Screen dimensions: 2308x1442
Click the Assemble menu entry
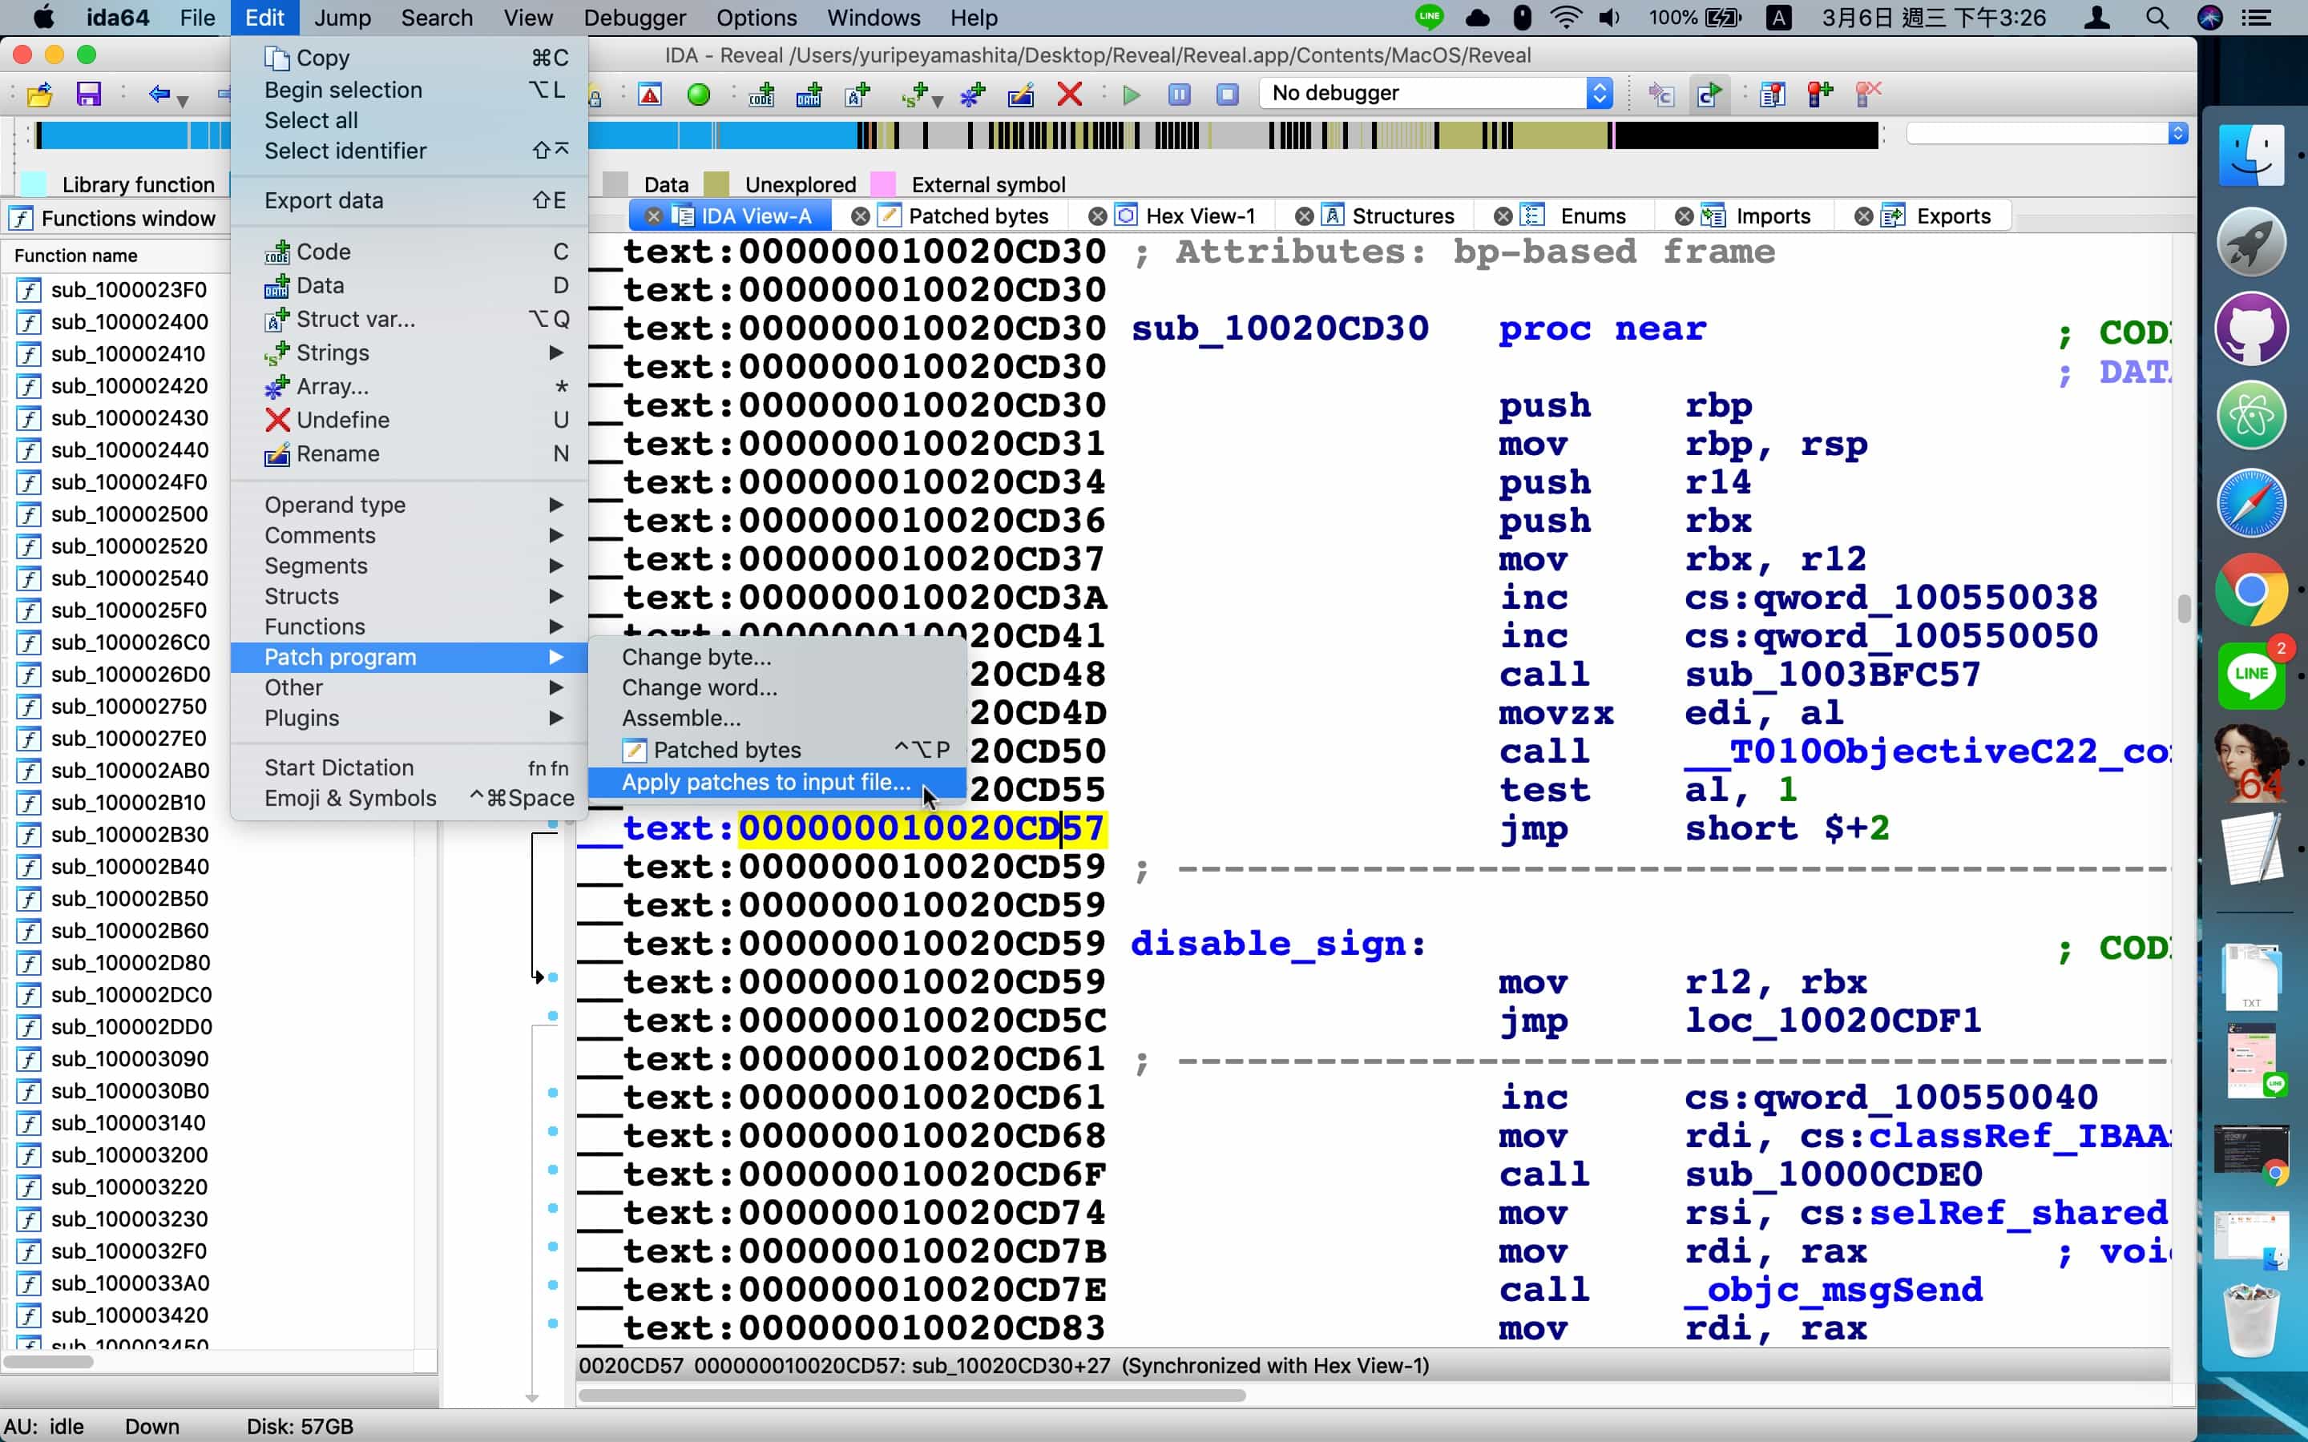point(681,718)
